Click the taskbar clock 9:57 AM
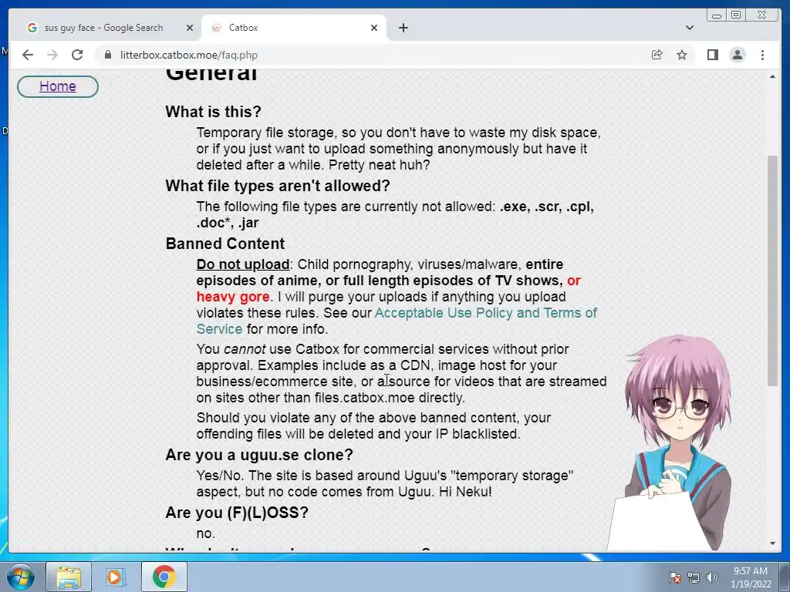The width and height of the screenshot is (790, 592). 751,577
